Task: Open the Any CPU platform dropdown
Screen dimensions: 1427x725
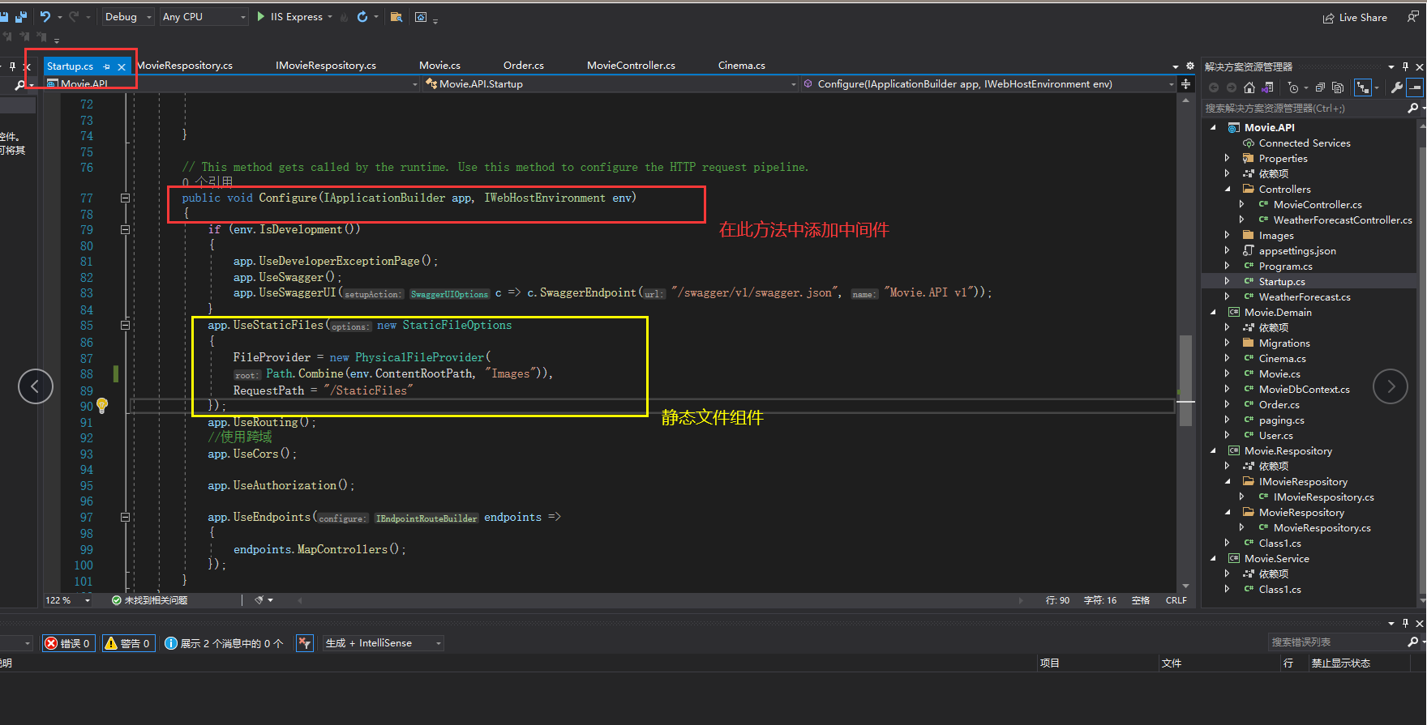Action: coord(204,16)
